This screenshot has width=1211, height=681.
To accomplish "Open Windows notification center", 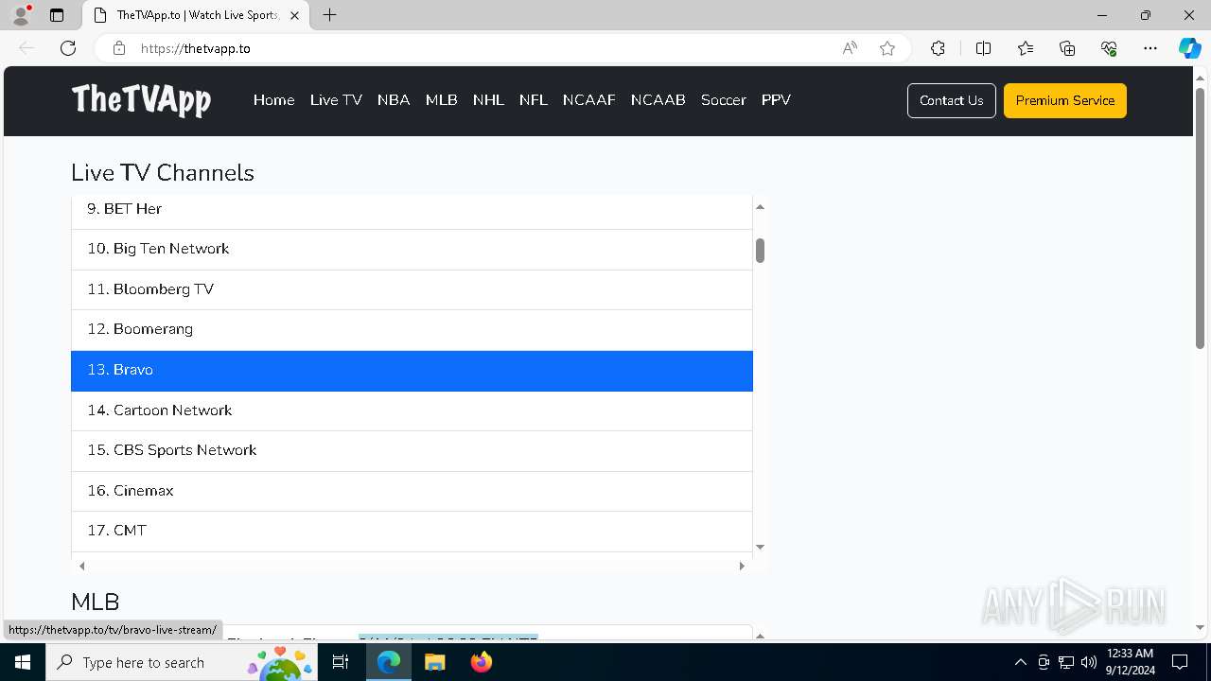I will click(x=1180, y=662).
